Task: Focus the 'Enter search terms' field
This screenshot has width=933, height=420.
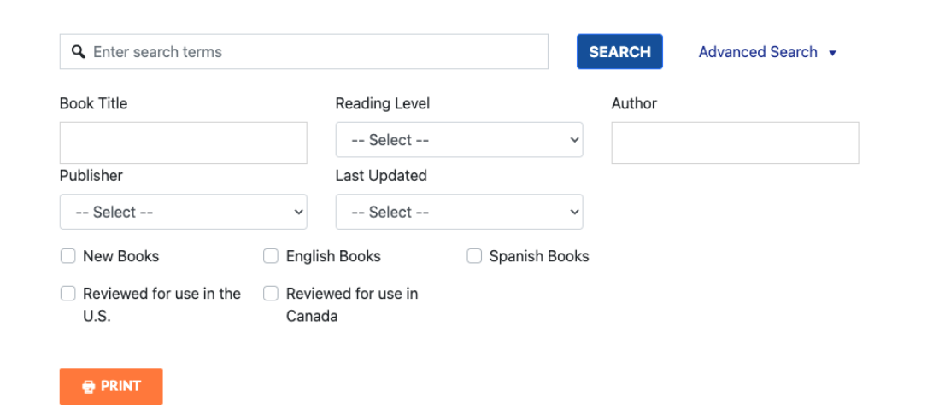Action: pyautogui.click(x=316, y=52)
